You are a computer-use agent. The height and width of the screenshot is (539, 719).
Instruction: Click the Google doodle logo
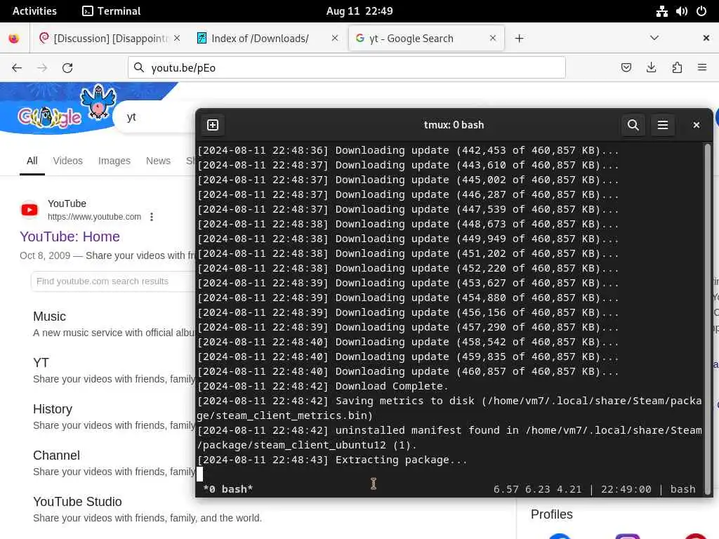click(x=50, y=117)
